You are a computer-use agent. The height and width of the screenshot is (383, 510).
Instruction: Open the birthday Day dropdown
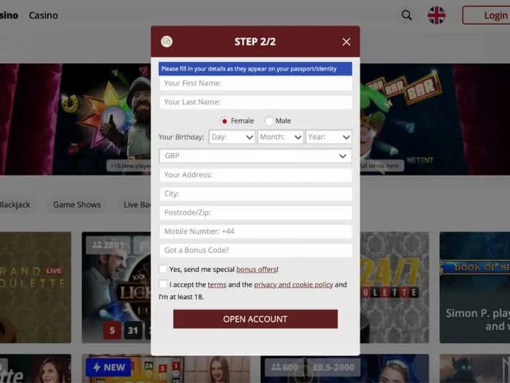232,137
